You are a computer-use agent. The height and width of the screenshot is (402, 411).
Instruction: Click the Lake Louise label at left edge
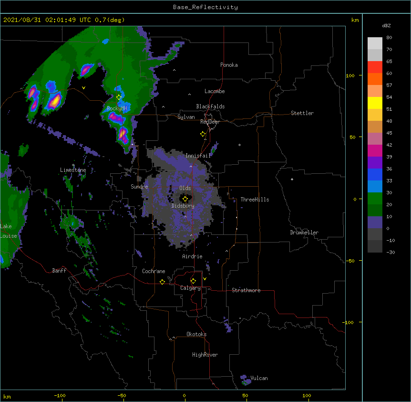point(8,231)
